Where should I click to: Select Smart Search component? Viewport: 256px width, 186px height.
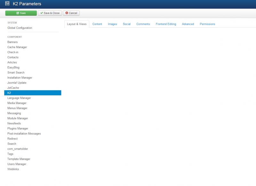(x=16, y=72)
